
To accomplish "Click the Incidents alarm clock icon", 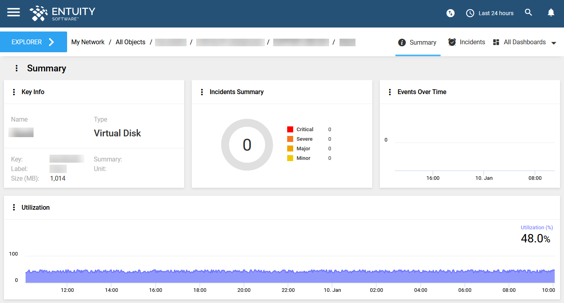I will coord(452,42).
